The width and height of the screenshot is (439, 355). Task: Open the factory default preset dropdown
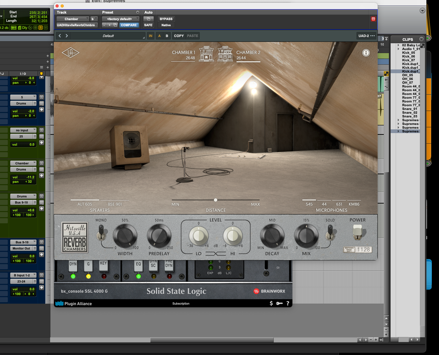click(121, 19)
